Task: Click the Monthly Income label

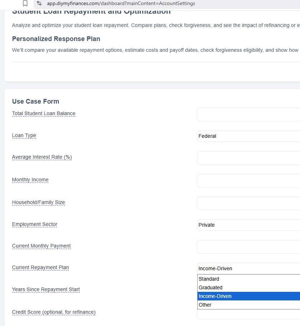Action: pos(30,180)
